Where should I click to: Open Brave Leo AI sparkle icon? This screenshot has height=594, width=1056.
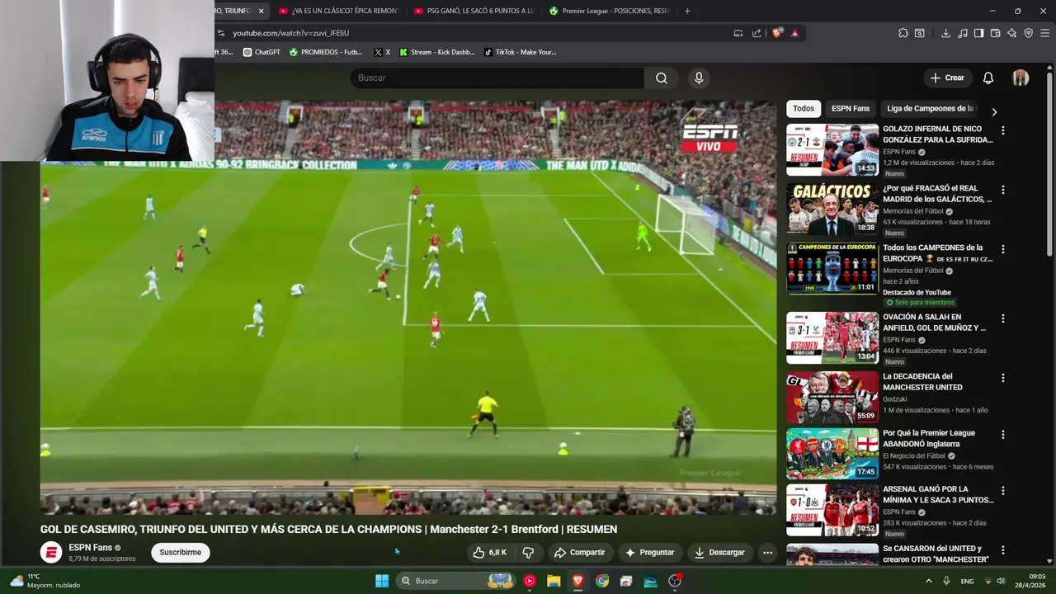[x=1011, y=33]
